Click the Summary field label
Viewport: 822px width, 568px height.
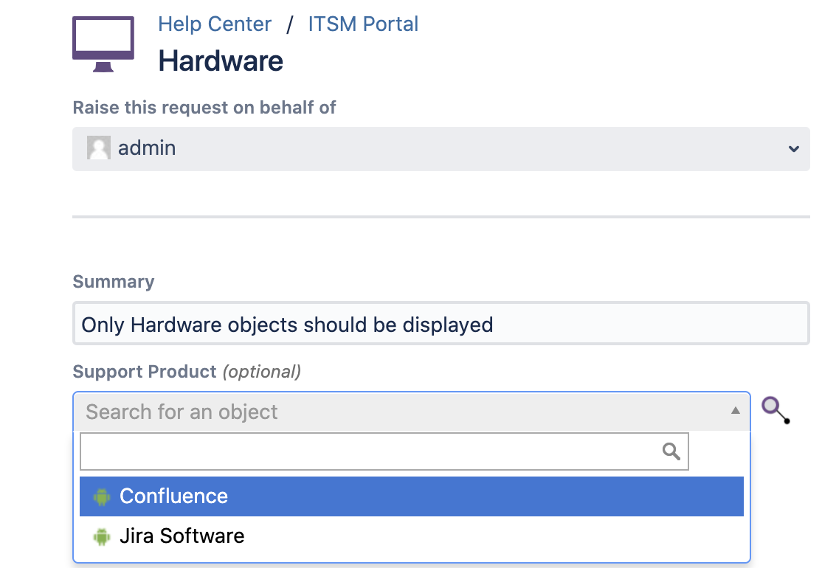coord(114,282)
